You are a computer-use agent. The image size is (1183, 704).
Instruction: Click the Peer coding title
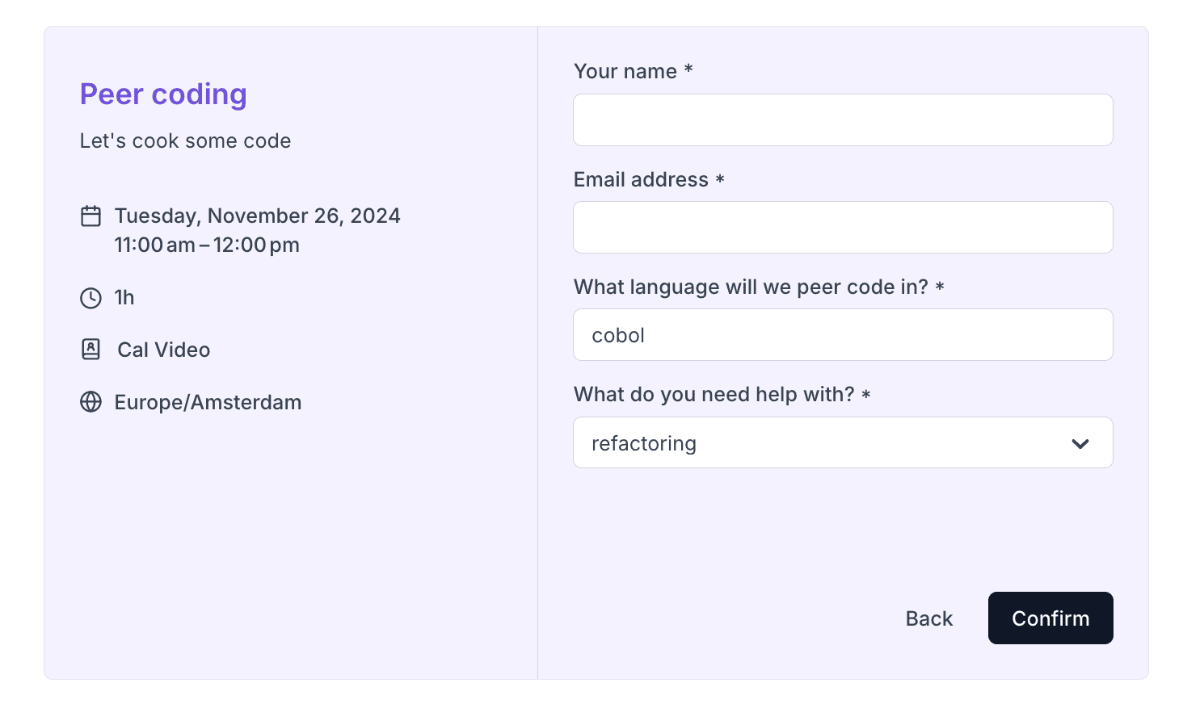click(163, 94)
